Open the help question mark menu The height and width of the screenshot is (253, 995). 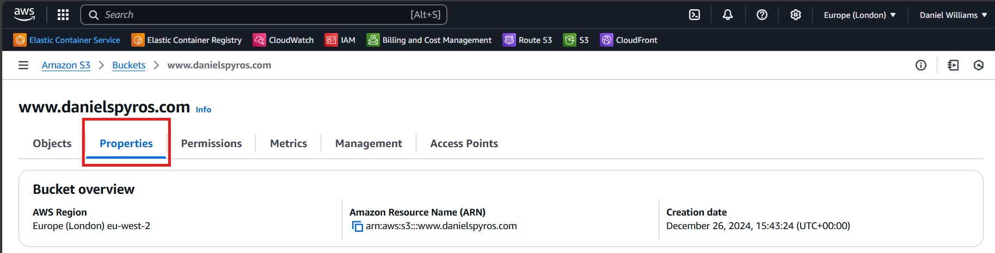click(x=762, y=15)
